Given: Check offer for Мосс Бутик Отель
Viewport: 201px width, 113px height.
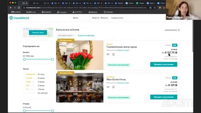Looking at the screenshot, I should (164, 97).
